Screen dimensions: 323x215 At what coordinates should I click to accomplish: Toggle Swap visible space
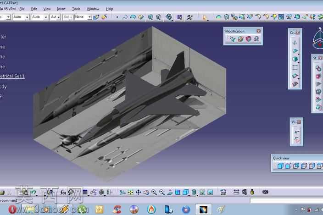(210, 193)
